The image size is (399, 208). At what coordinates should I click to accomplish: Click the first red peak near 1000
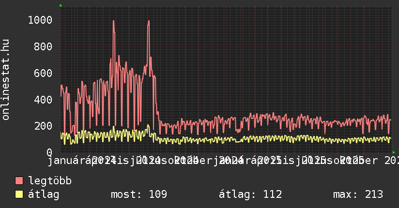[x=113, y=22]
